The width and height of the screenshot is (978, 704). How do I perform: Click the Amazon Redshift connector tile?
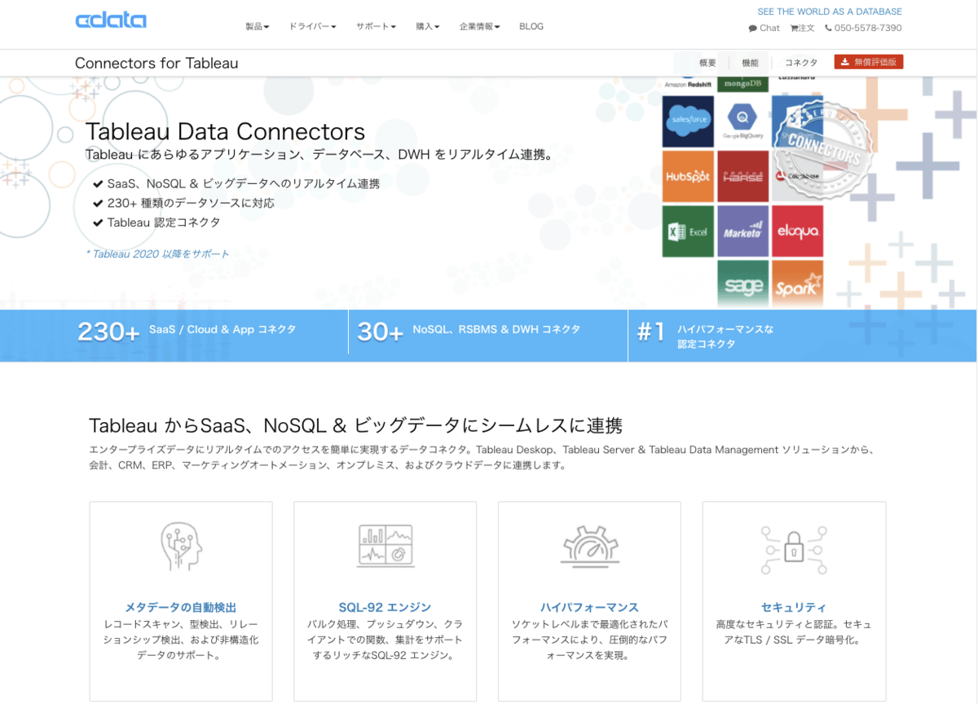tap(688, 84)
